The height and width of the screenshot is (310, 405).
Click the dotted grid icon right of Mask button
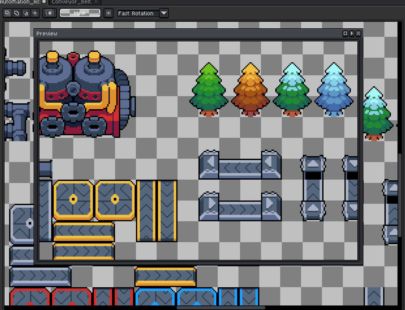pos(108,13)
